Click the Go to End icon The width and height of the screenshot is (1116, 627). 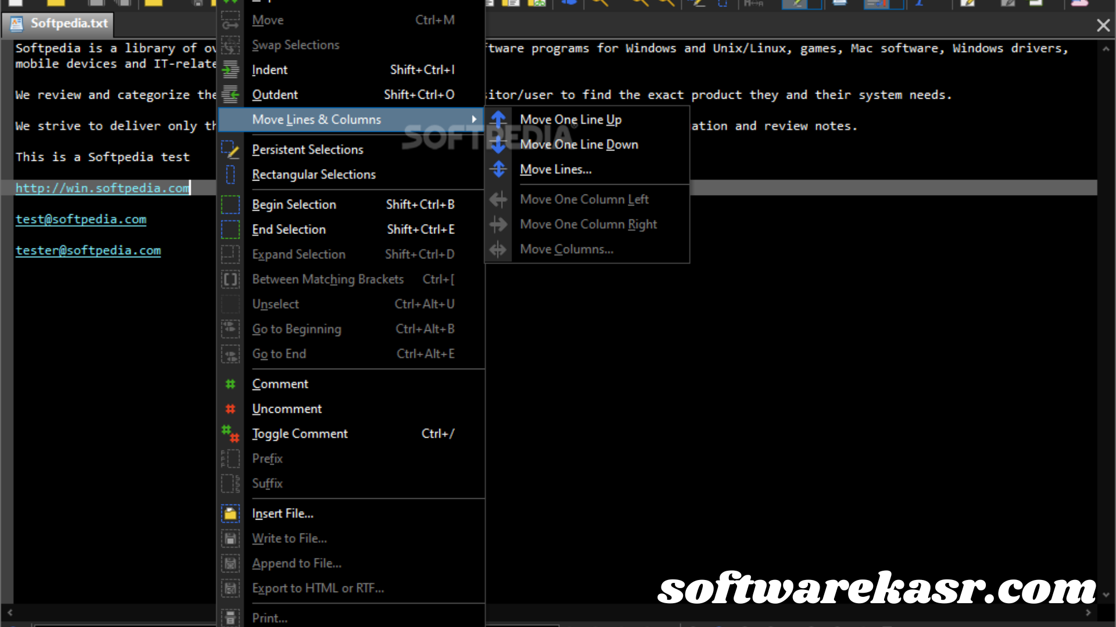[x=230, y=354]
